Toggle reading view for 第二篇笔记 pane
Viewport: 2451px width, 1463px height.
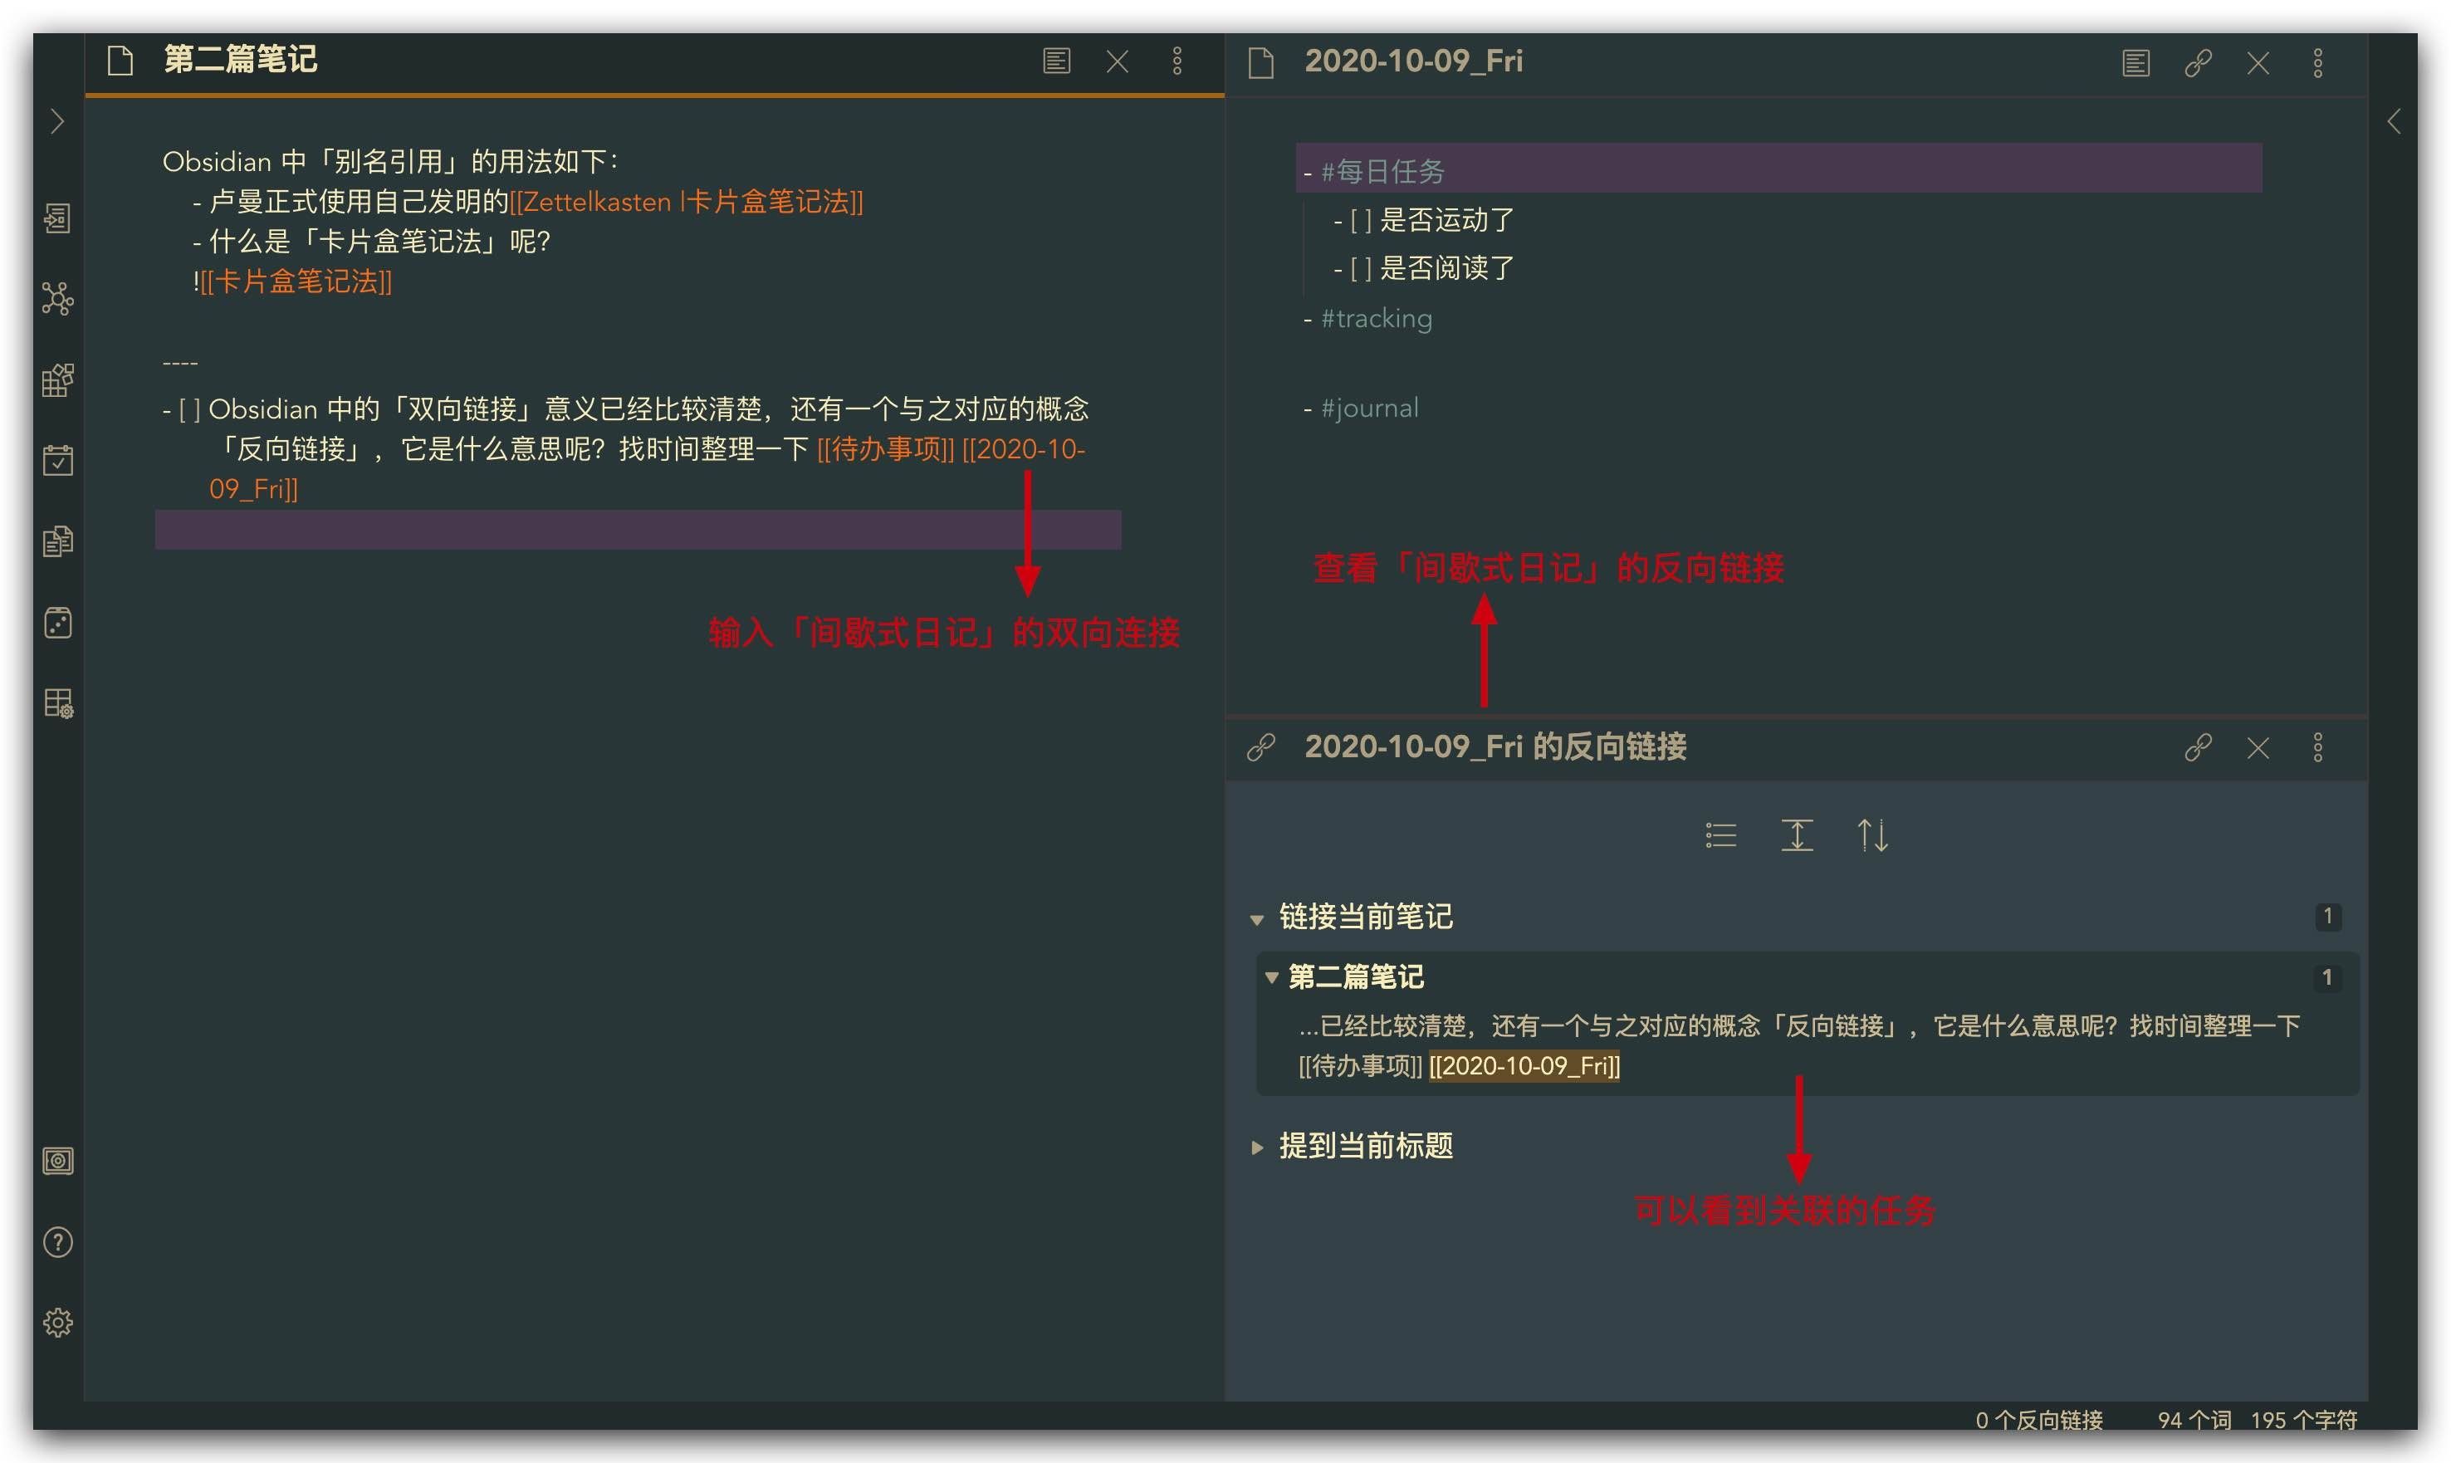point(1056,61)
